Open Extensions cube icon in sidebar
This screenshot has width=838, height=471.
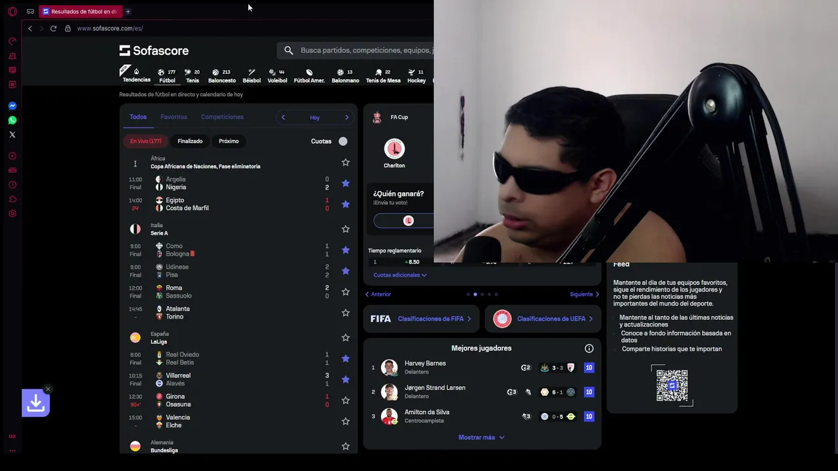[x=12, y=199]
